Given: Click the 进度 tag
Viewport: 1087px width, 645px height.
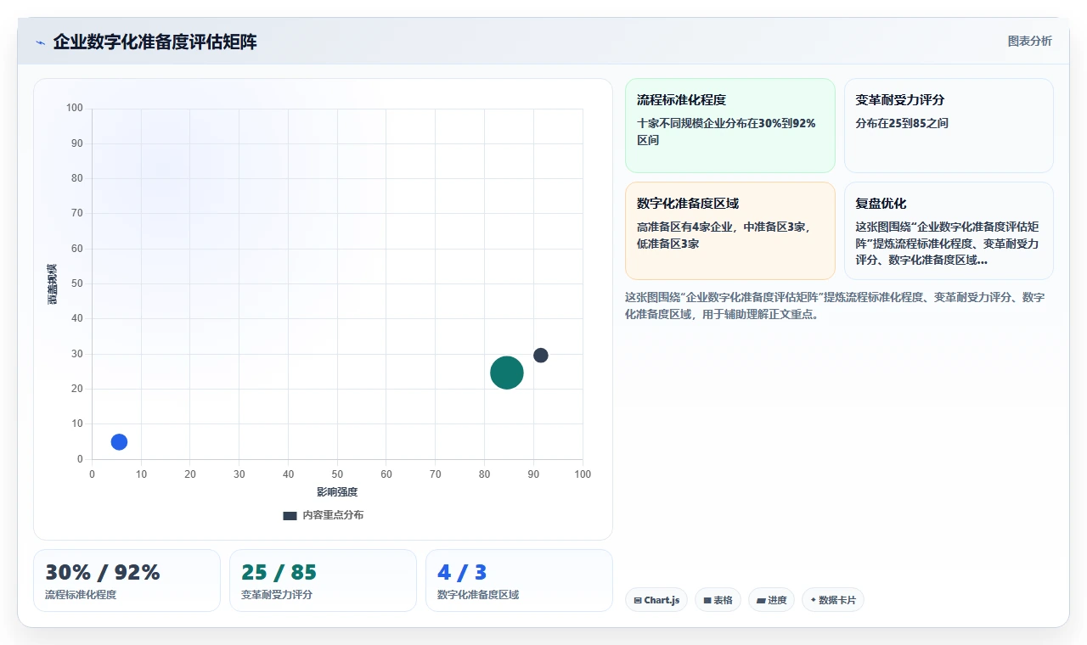Looking at the screenshot, I should (x=771, y=600).
